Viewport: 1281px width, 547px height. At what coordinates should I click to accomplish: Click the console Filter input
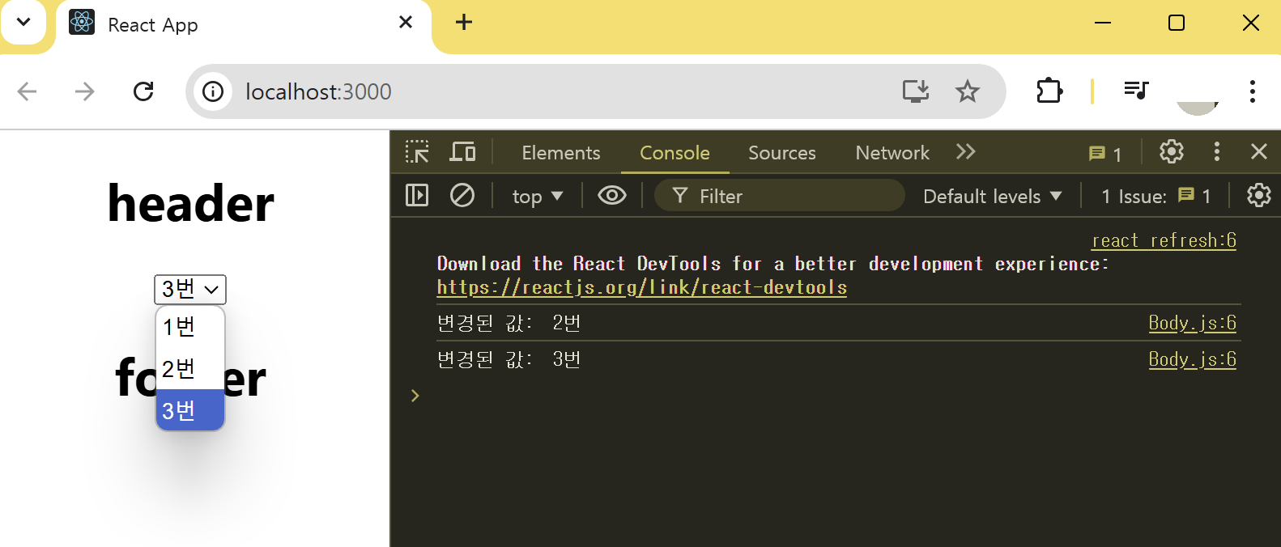click(779, 196)
